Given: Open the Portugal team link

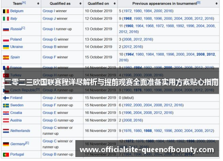Looking at the screenshot, I should [17, 154].
